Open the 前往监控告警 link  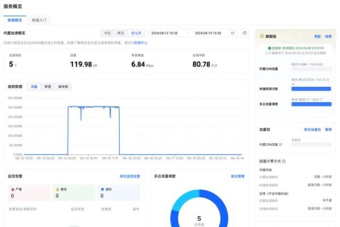pos(130,176)
